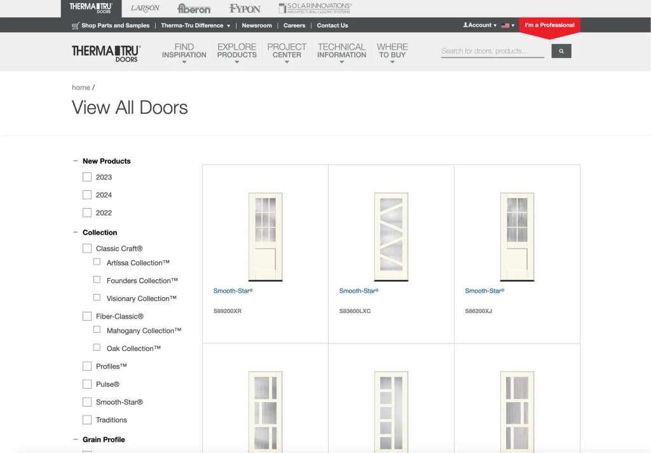Screen dimensions: 651x453
Task: Click the door thumbnail for S83600LXC
Action: [391, 236]
